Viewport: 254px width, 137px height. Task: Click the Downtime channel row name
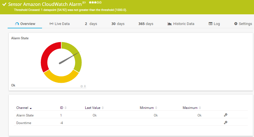pos(24,123)
